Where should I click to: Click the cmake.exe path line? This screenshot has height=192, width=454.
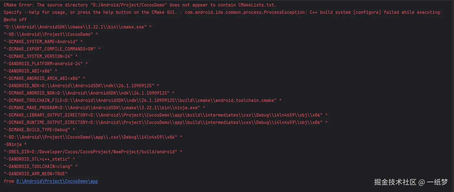click(75, 27)
